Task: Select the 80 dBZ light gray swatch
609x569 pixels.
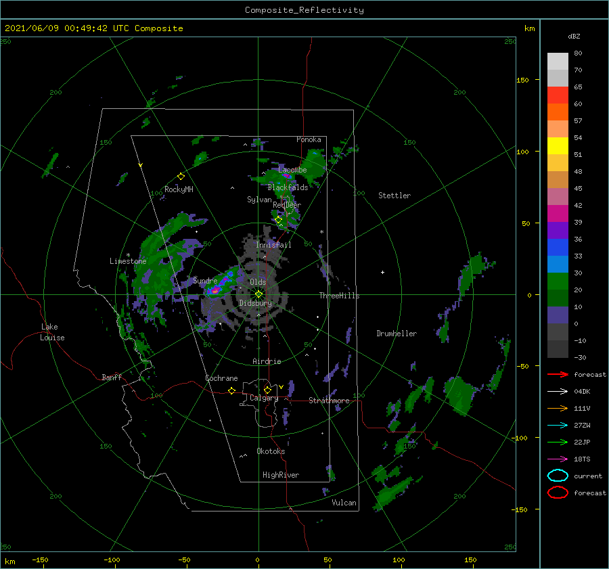Action: (x=558, y=61)
